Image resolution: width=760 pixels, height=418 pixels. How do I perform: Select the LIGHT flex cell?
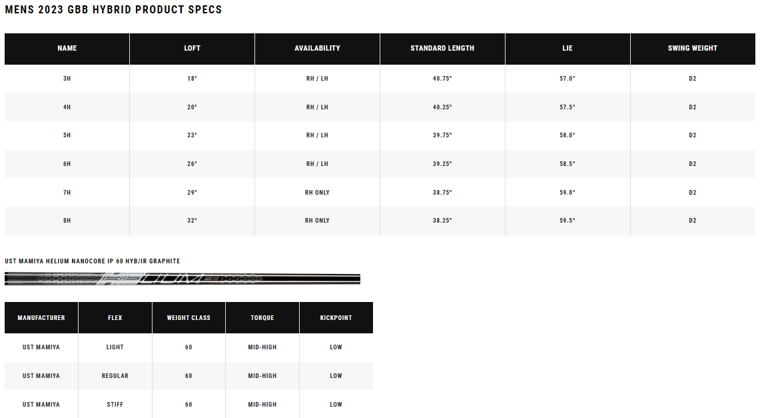115,347
